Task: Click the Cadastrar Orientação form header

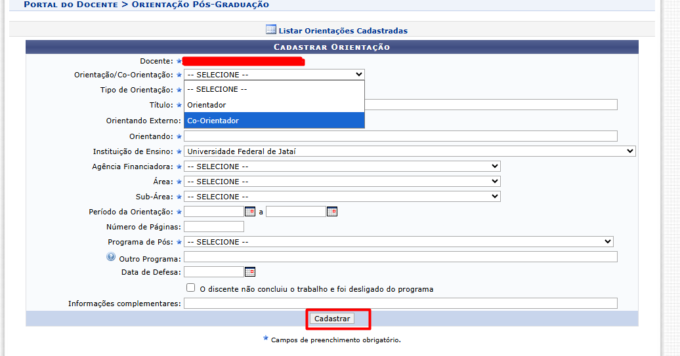Action: pos(331,47)
